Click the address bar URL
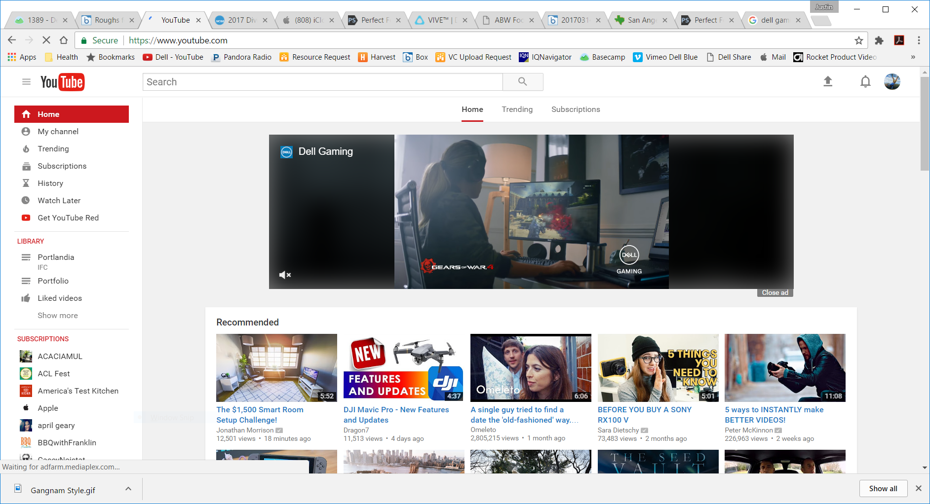This screenshot has height=504, width=930. [x=178, y=40]
